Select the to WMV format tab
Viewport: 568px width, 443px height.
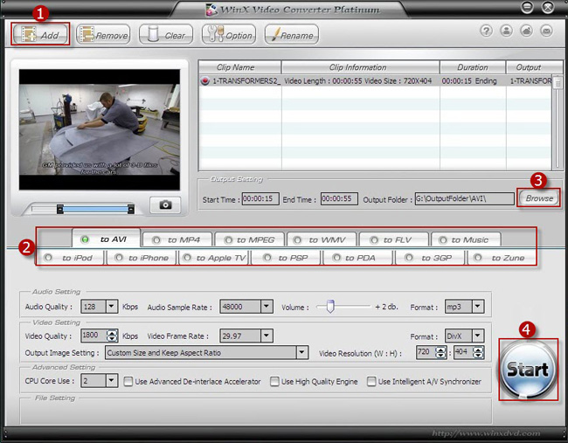pos(322,239)
